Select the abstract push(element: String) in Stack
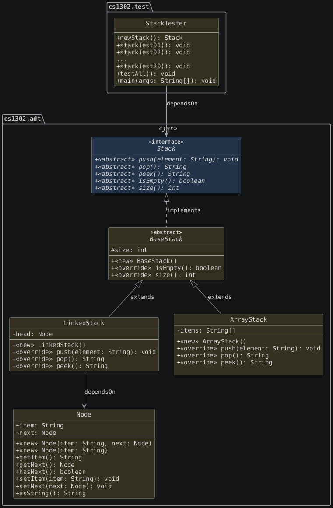The image size is (333, 508). pos(166,159)
